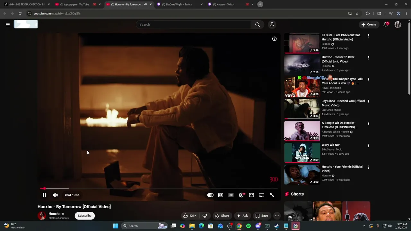Open the Hunxho channel name link
The image size is (411, 231).
click(55, 214)
